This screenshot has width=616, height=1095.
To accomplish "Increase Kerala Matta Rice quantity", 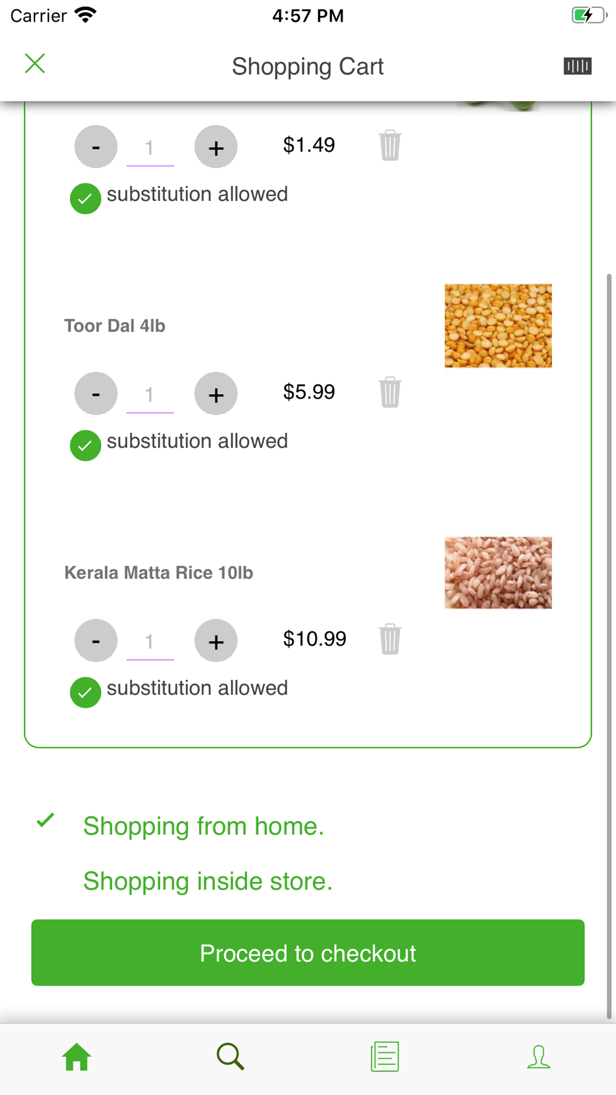I will [x=216, y=641].
